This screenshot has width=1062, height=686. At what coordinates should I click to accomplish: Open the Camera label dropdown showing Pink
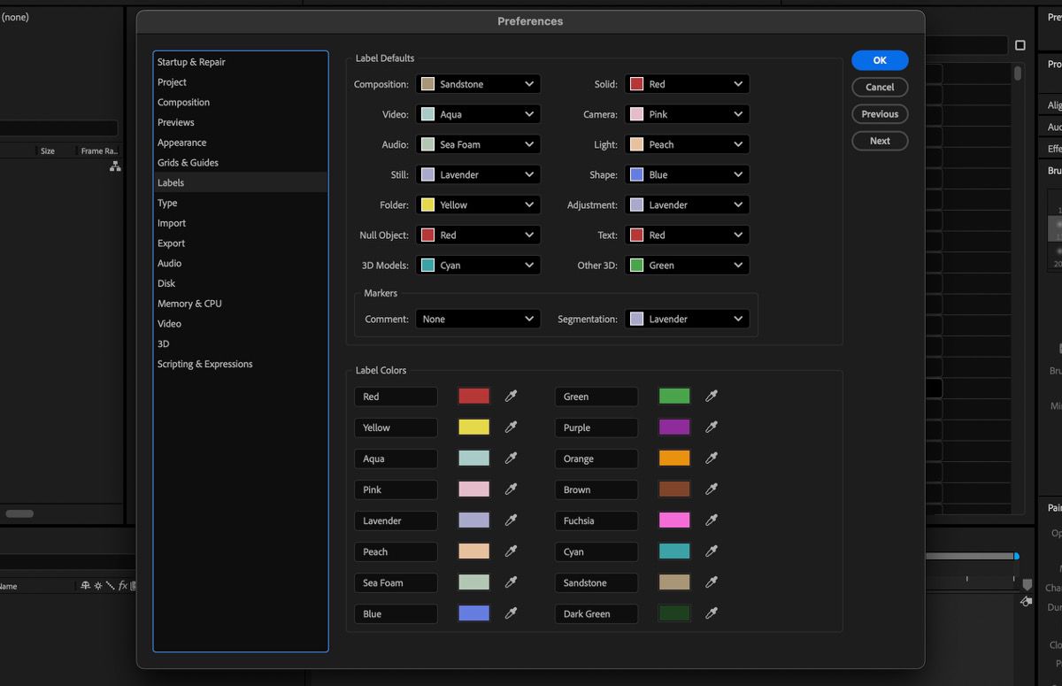point(687,113)
